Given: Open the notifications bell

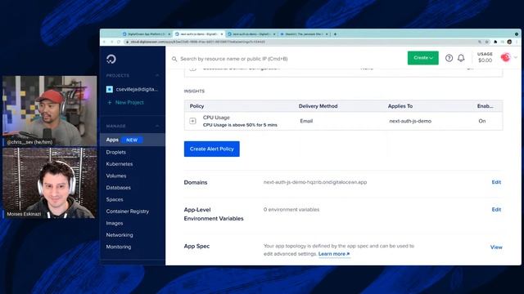Looking at the screenshot, I should coord(461,58).
